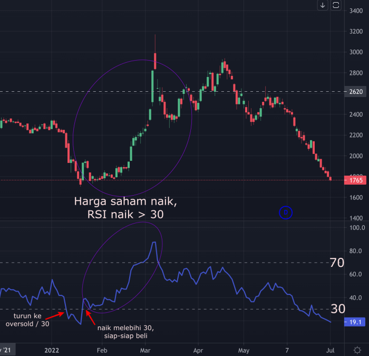The height and width of the screenshot is (356, 369).
Task: Select the red arrow near 'naik melebihi 30'
Action: [90, 317]
